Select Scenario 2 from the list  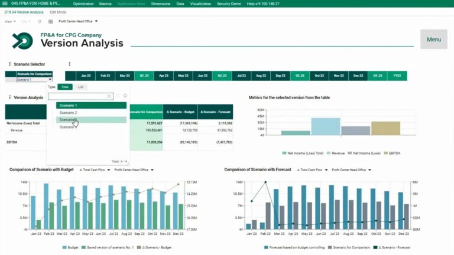tap(68, 112)
